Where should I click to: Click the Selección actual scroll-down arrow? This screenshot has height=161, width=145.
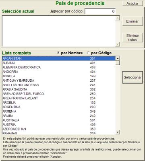click(x=118, y=44)
